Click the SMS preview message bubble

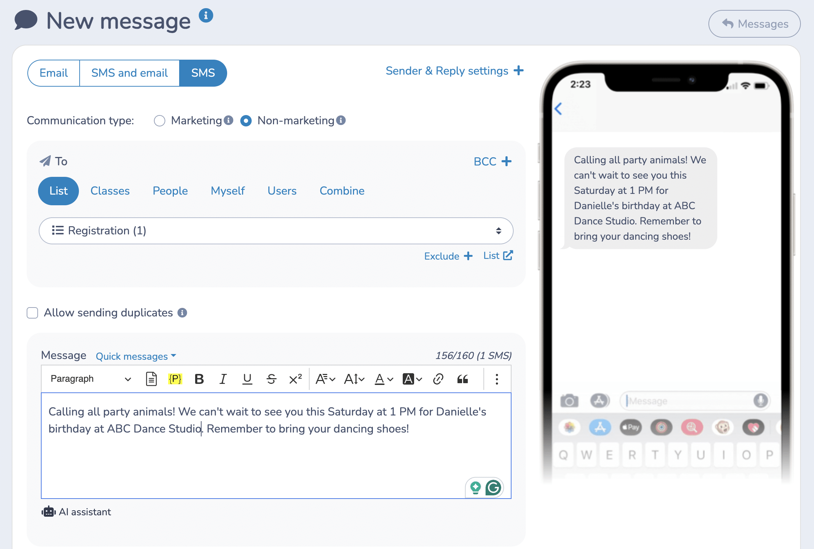tap(640, 198)
